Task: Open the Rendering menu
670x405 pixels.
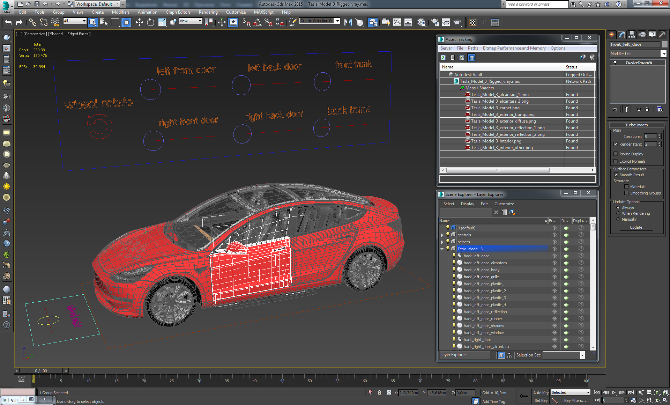Action: (x=208, y=12)
